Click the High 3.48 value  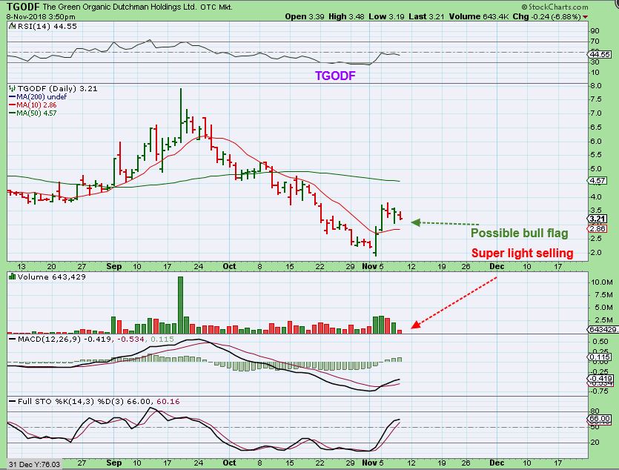pos(346,16)
